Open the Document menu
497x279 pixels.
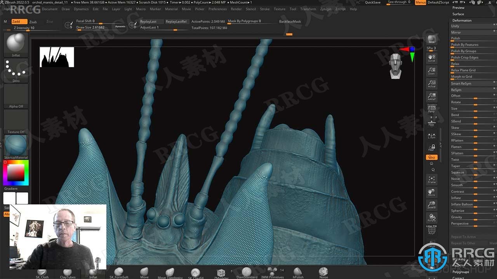(x=50, y=9)
